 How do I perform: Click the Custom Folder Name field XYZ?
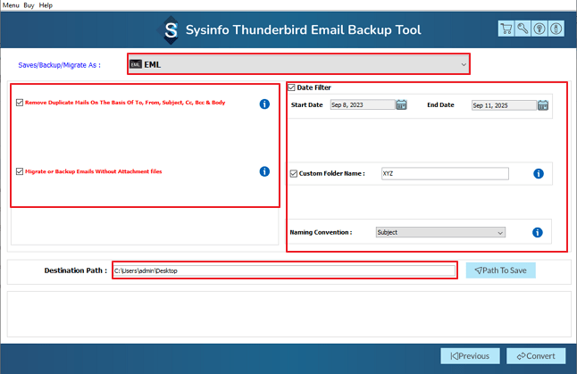pos(446,173)
